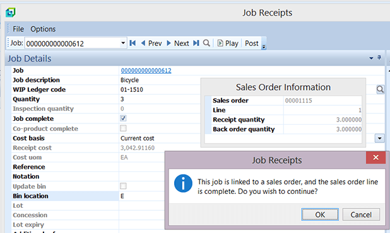Image resolution: width=390 pixels, height=233 pixels.
Task: Open the Job Details pane menu arrow
Action: click(371, 58)
